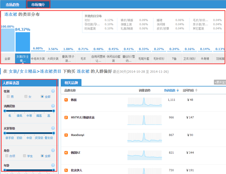Click rank 1 badge for 韩版
The height and width of the screenshot is (174, 226).
tap(66, 100)
